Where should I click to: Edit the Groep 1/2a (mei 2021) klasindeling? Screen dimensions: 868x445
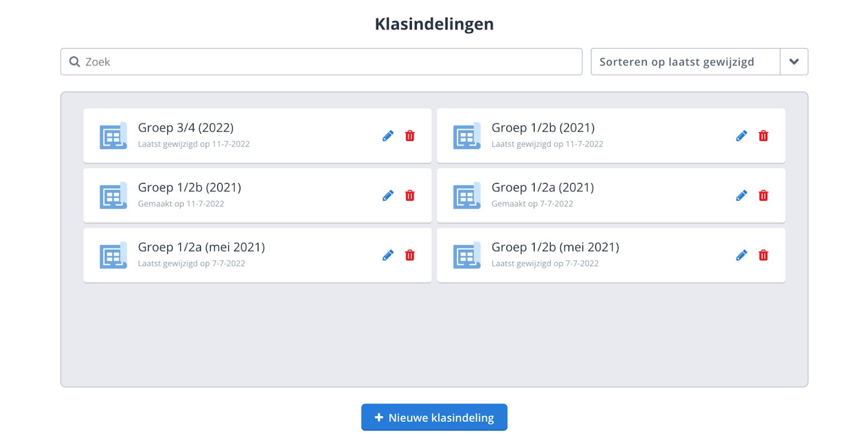click(388, 255)
